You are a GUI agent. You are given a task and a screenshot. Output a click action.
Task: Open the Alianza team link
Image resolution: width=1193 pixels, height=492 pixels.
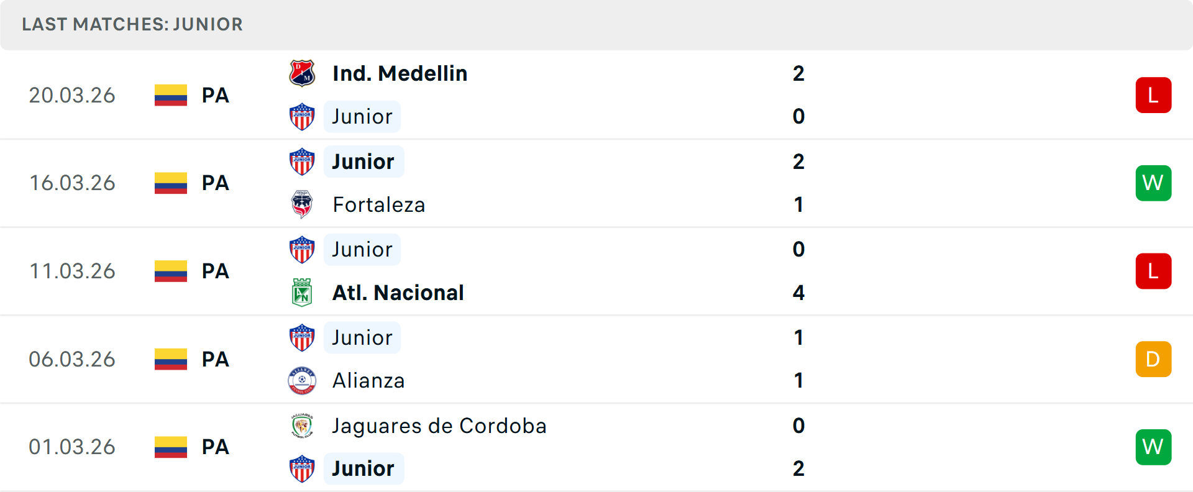click(368, 380)
